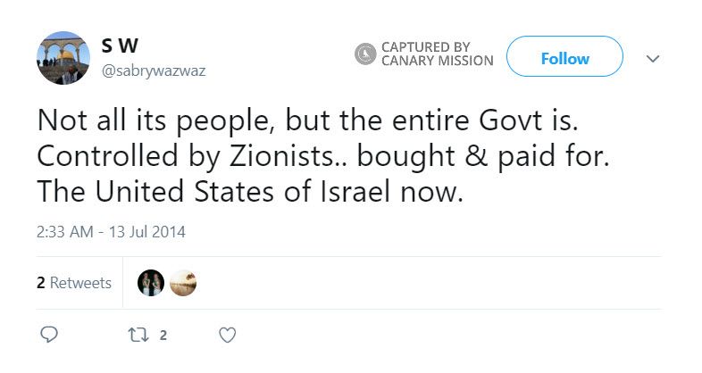This screenshot has width=702, height=373.
Task: Click the 13 Jul 2014 date
Action: pyautogui.click(x=146, y=232)
